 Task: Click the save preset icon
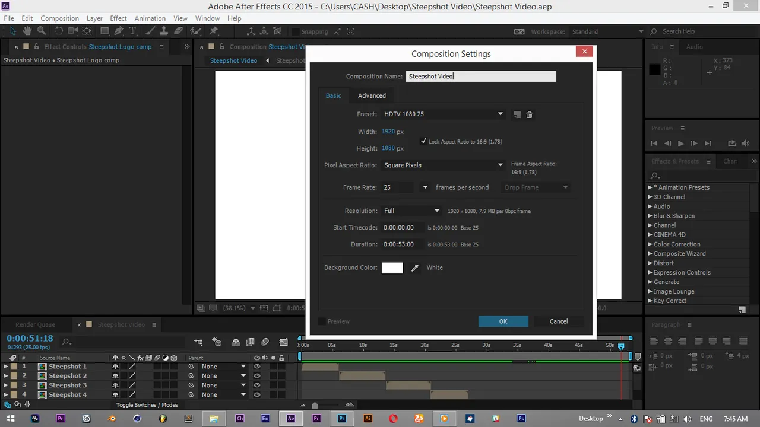click(x=517, y=114)
